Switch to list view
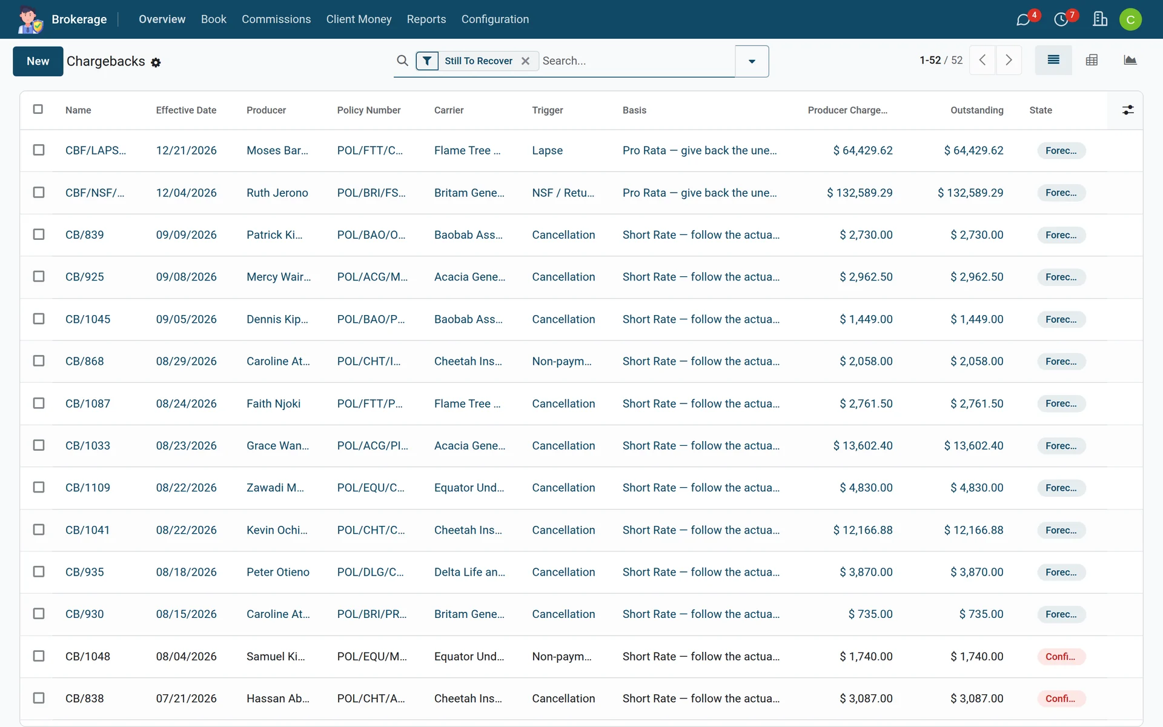Image resolution: width=1163 pixels, height=727 pixels. pos(1053,60)
